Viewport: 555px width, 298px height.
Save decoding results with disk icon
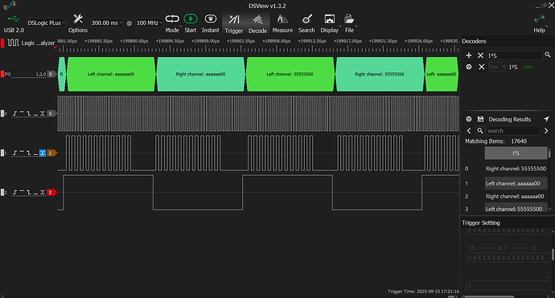click(x=480, y=119)
